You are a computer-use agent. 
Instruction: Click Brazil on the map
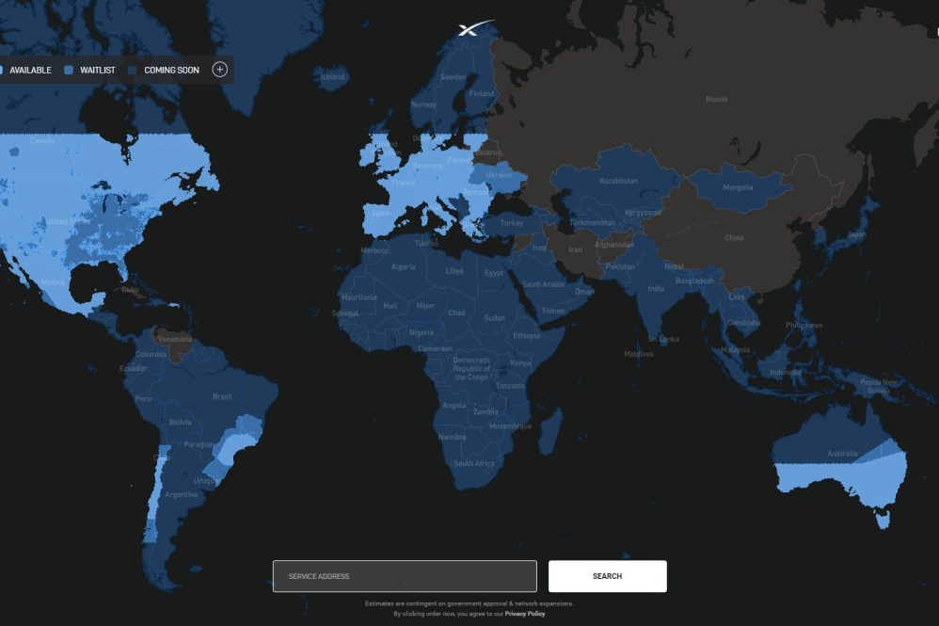point(222,396)
